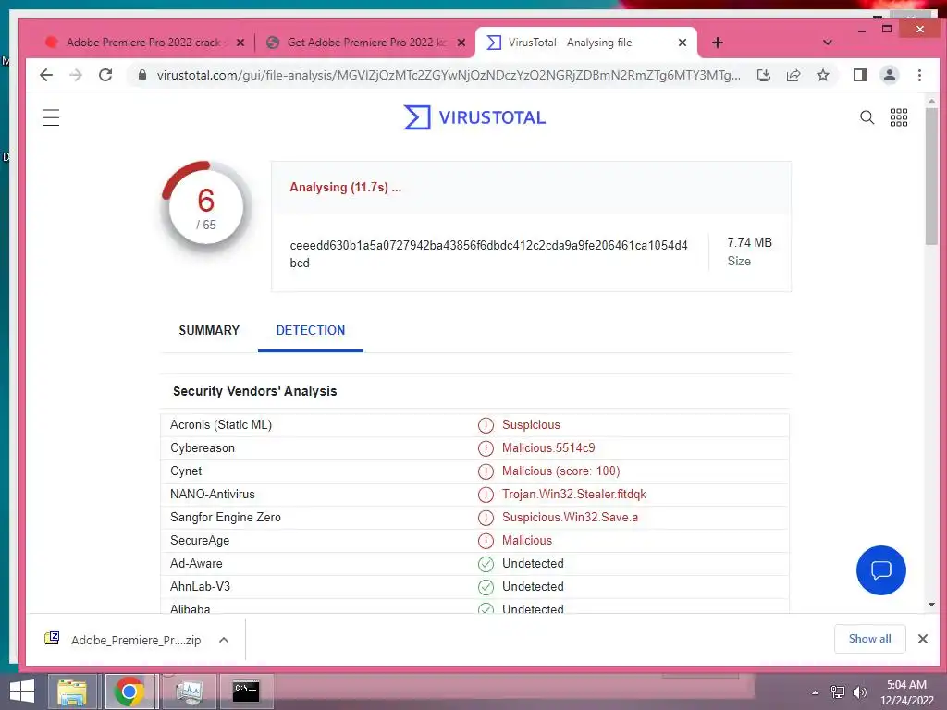Open the SUMMARY tab
The height and width of the screenshot is (710, 947).
(209, 330)
